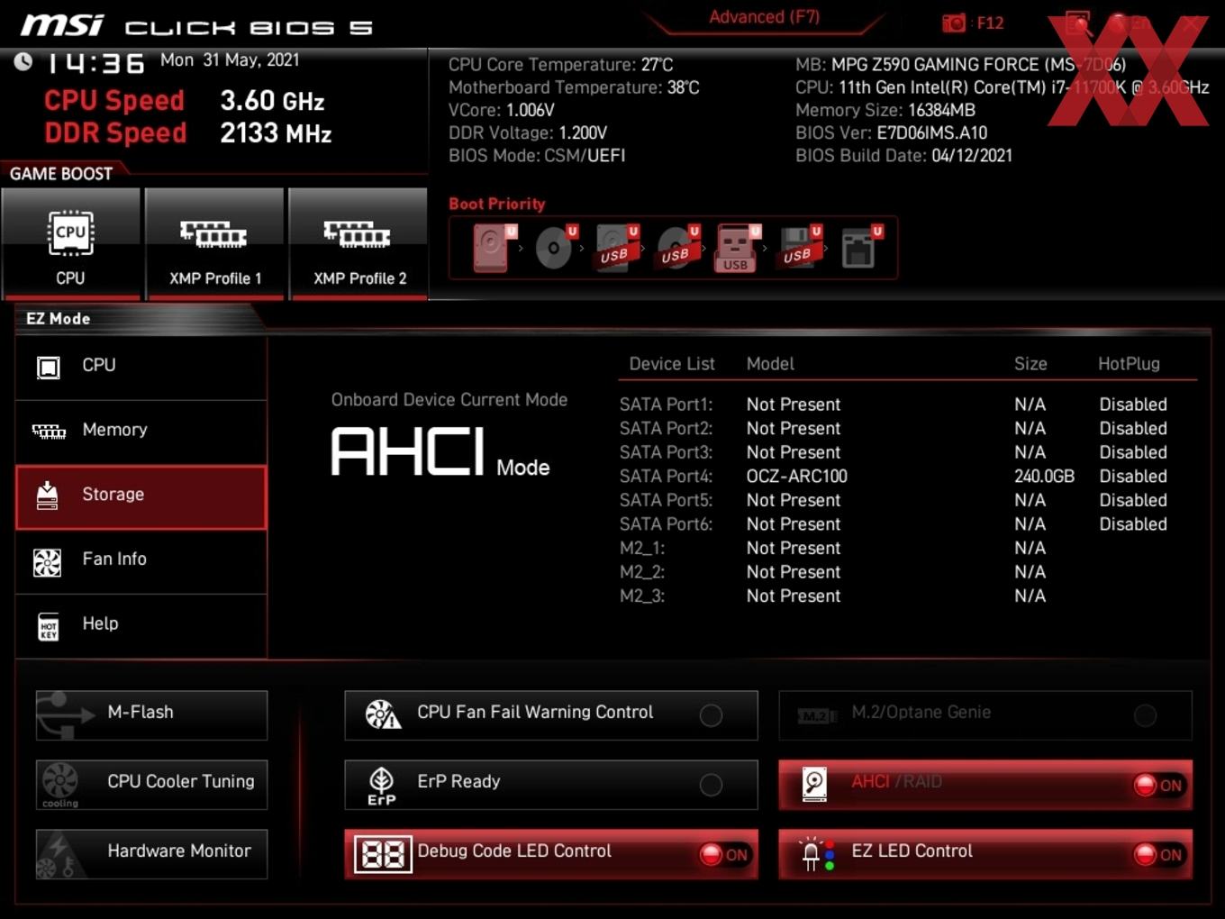Click the VCore 1.006V reading
1225x919 pixels.
(x=502, y=110)
